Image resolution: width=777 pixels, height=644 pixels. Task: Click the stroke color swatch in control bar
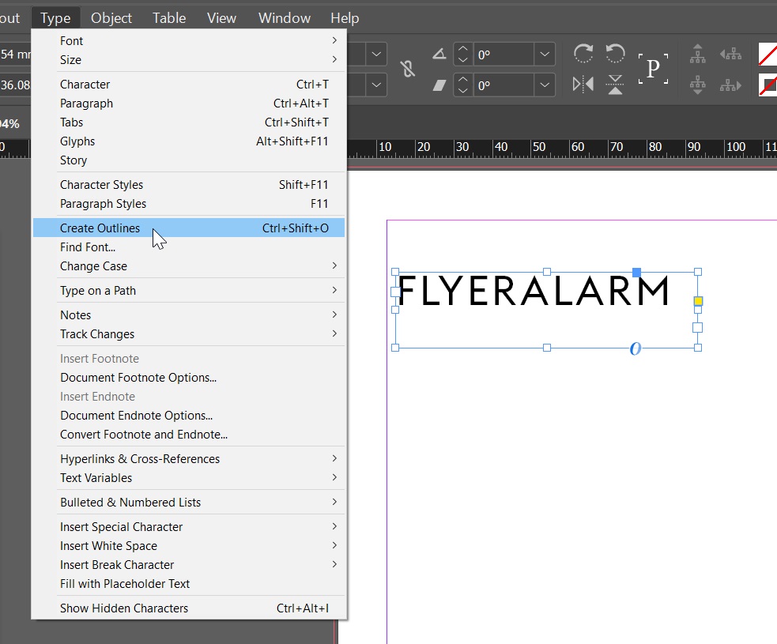tap(768, 85)
